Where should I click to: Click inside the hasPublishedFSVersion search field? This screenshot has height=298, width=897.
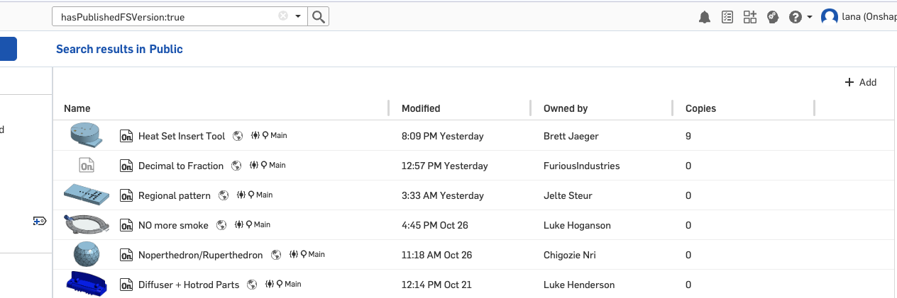pyautogui.click(x=163, y=17)
